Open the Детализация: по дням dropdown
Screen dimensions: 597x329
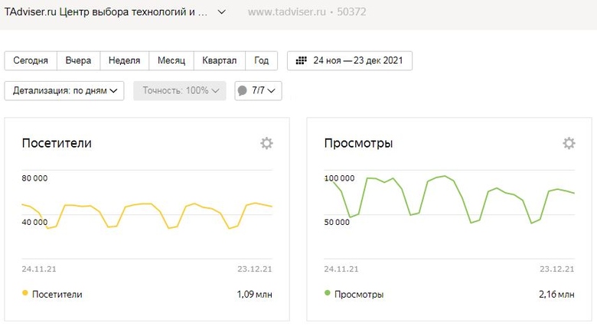[x=64, y=91]
